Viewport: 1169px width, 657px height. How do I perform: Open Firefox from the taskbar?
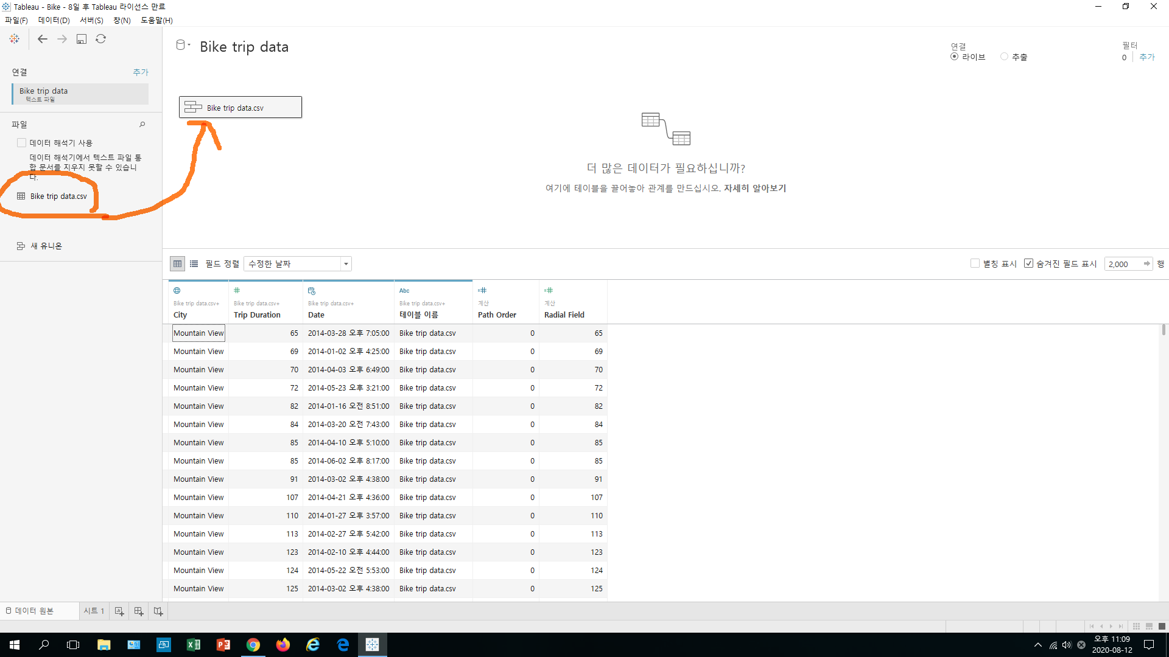283,645
